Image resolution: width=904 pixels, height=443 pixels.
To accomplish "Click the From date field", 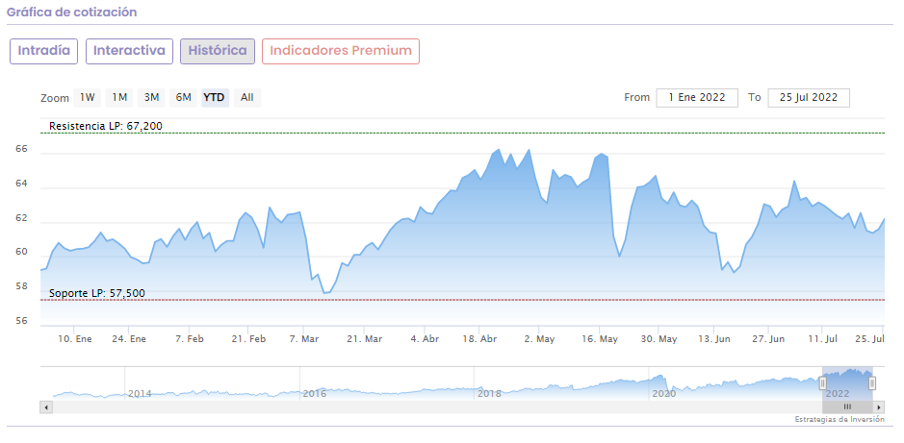I will [x=697, y=97].
